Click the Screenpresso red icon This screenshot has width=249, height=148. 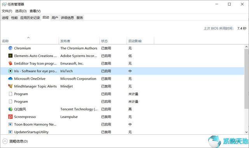pyautogui.click(x=11, y=117)
